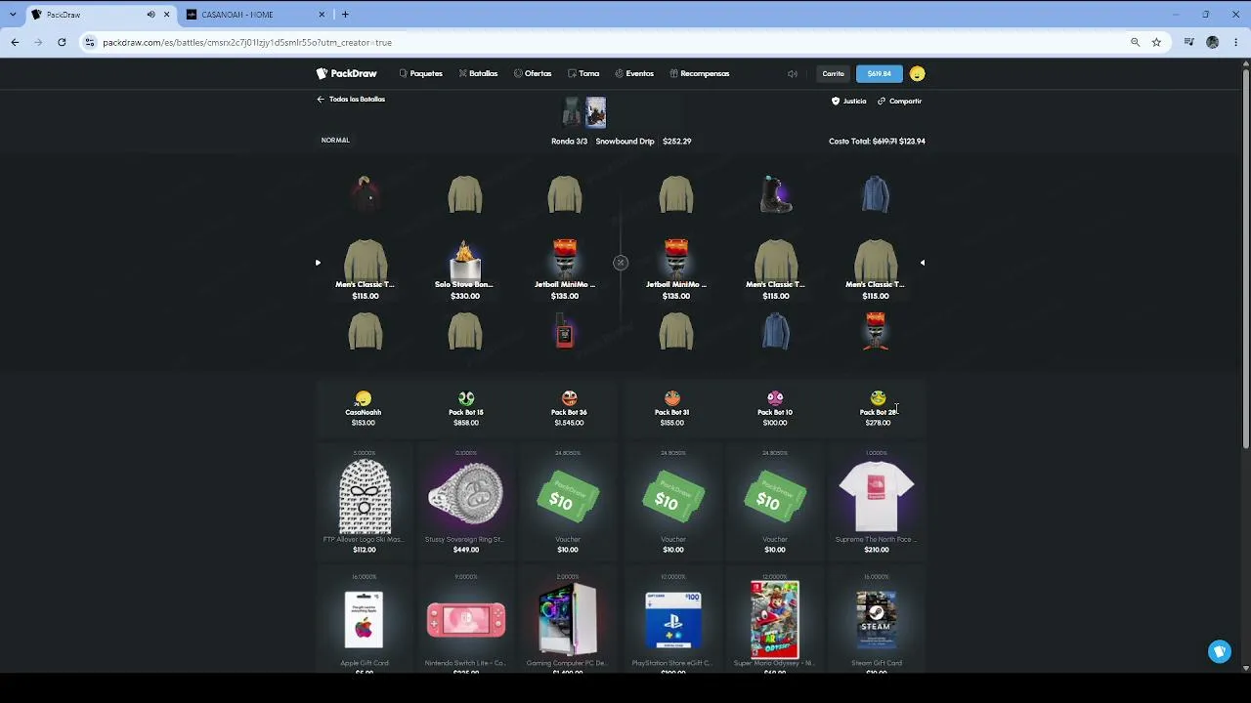1251x703 pixels.
Task: Click the Pack Bot 28 avatar
Action: click(878, 398)
